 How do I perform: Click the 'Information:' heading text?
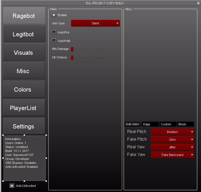point(13,139)
